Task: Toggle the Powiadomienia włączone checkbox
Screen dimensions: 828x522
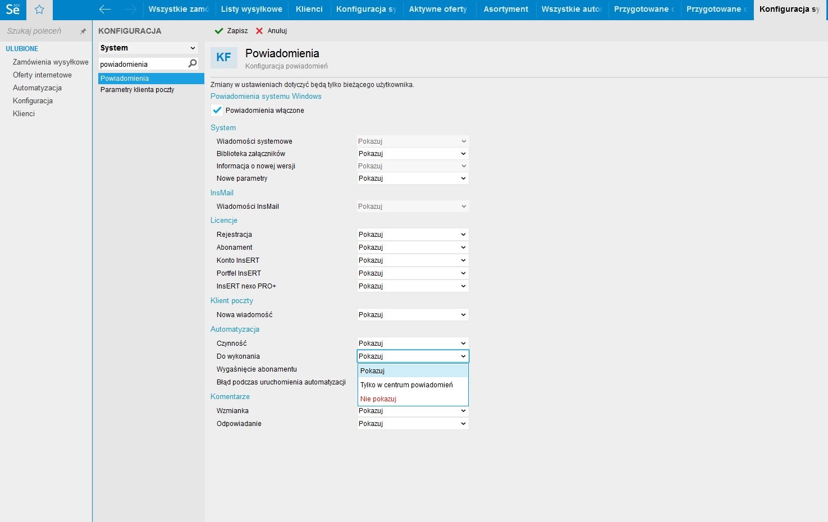Action: pyautogui.click(x=217, y=111)
